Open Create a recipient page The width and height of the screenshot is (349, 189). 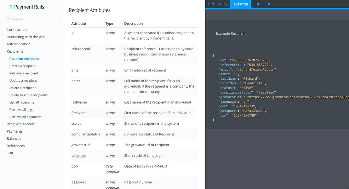pyautogui.click(x=22, y=66)
